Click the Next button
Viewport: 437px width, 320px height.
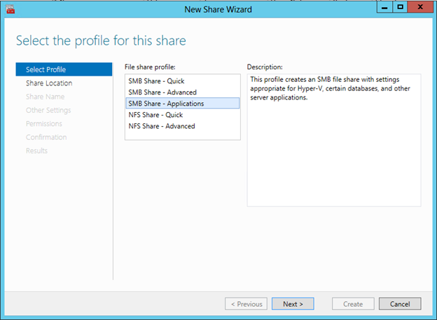click(293, 304)
